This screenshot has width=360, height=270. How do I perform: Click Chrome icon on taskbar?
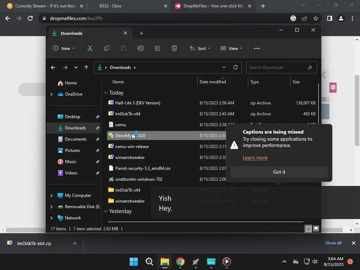pos(180,262)
